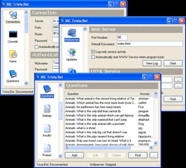Open the Praises section in the front window

click(x=47, y=150)
